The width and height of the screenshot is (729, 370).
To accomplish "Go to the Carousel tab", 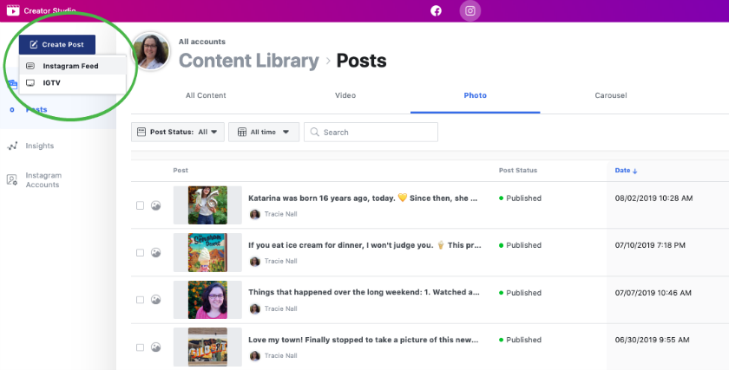I will (611, 95).
